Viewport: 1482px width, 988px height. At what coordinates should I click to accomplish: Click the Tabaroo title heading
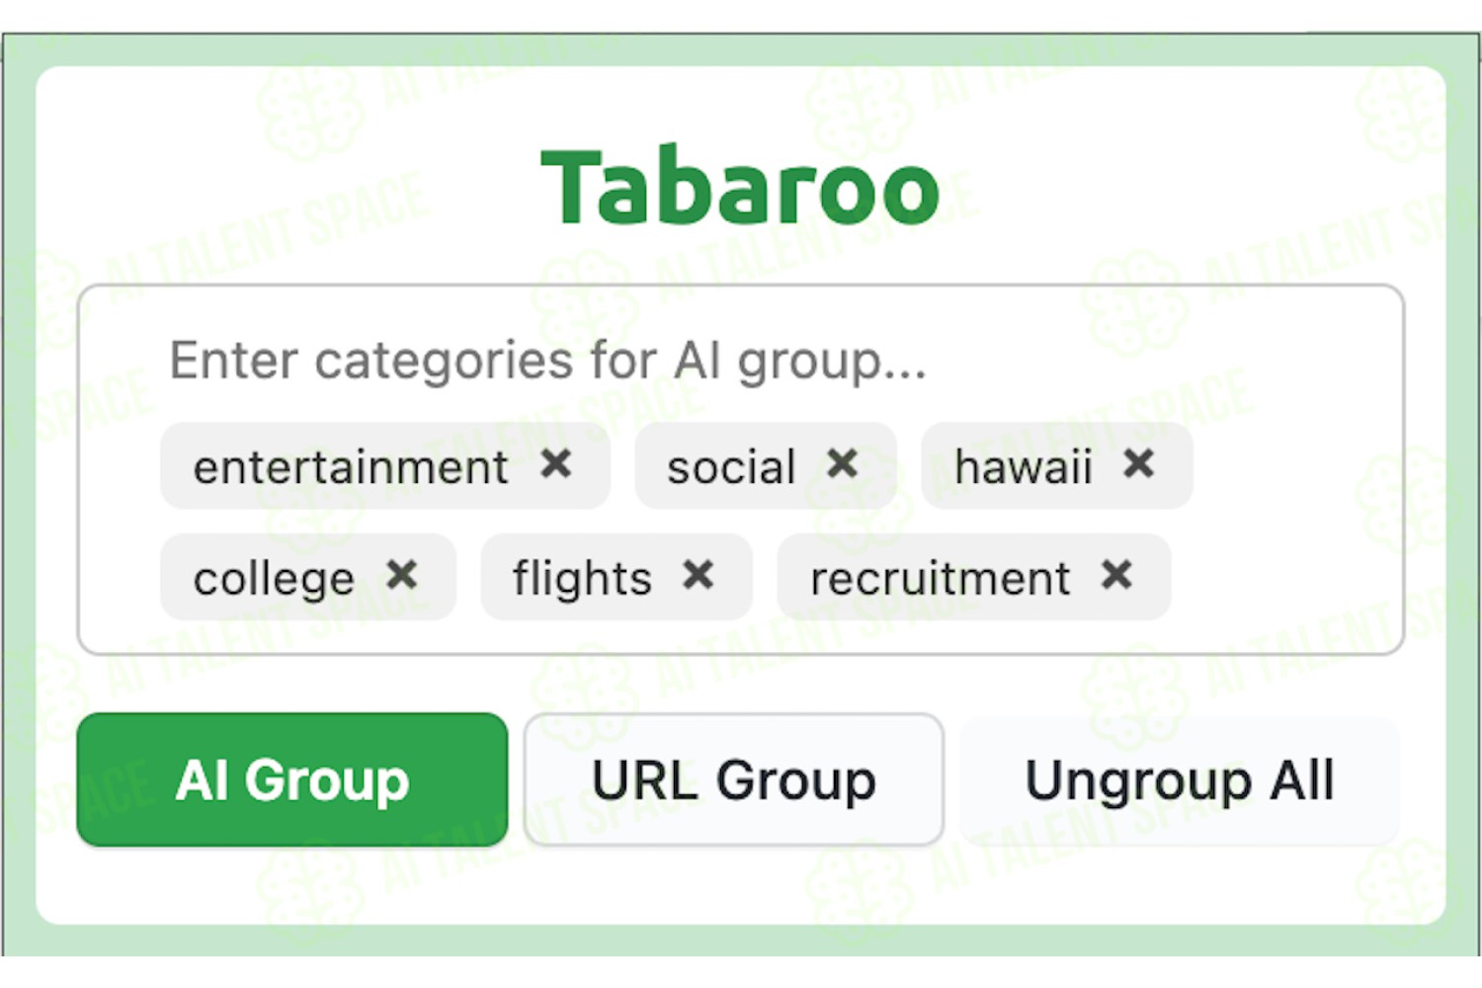tap(741, 188)
